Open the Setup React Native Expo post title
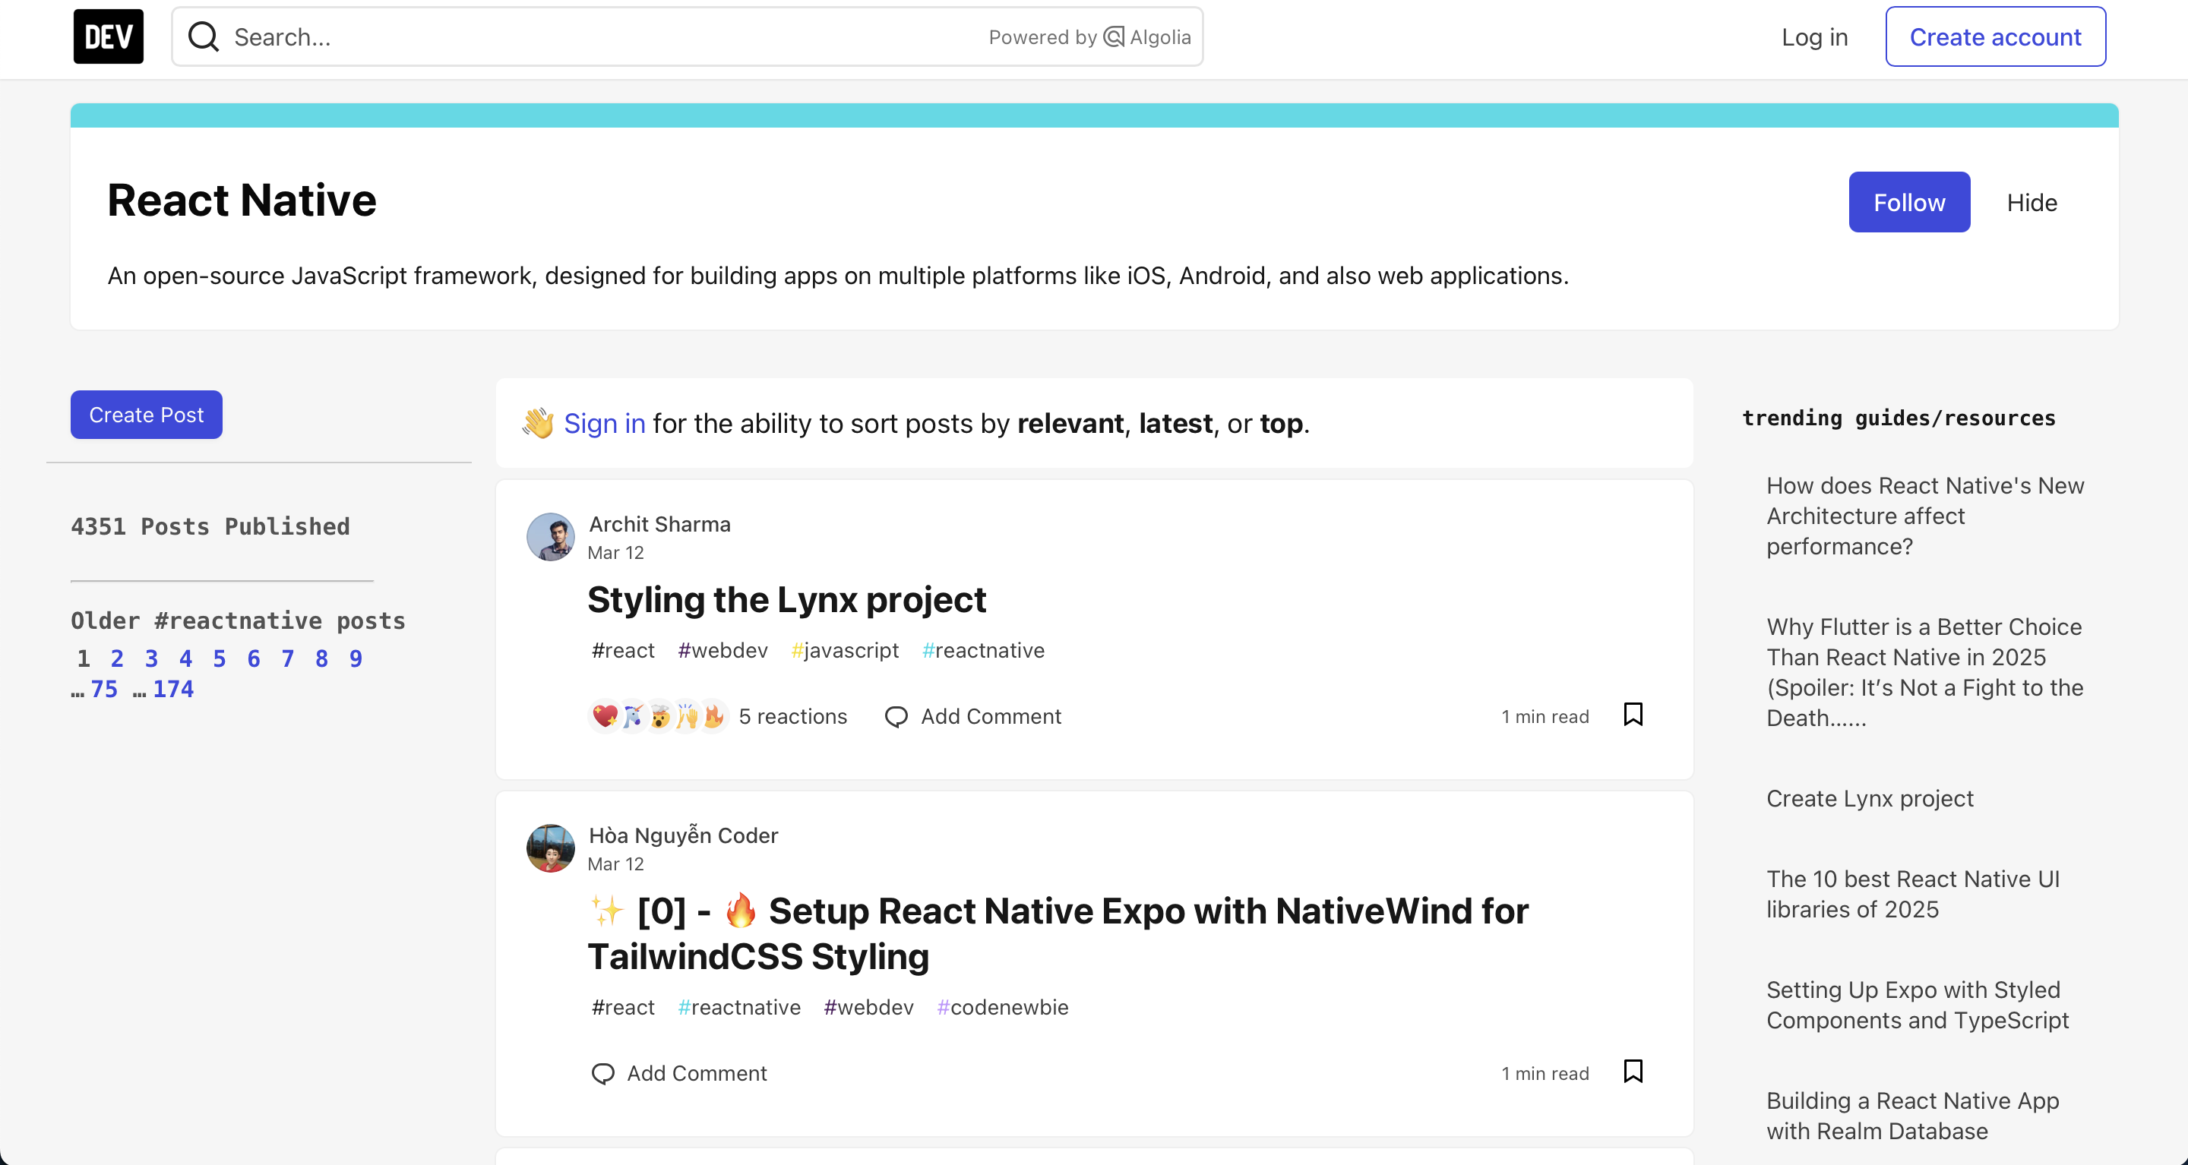 tap(1058, 934)
